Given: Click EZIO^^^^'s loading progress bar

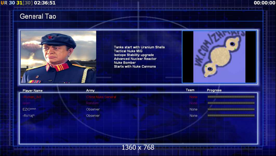Looking at the screenshot, I should pyautogui.click(x=231, y=109).
